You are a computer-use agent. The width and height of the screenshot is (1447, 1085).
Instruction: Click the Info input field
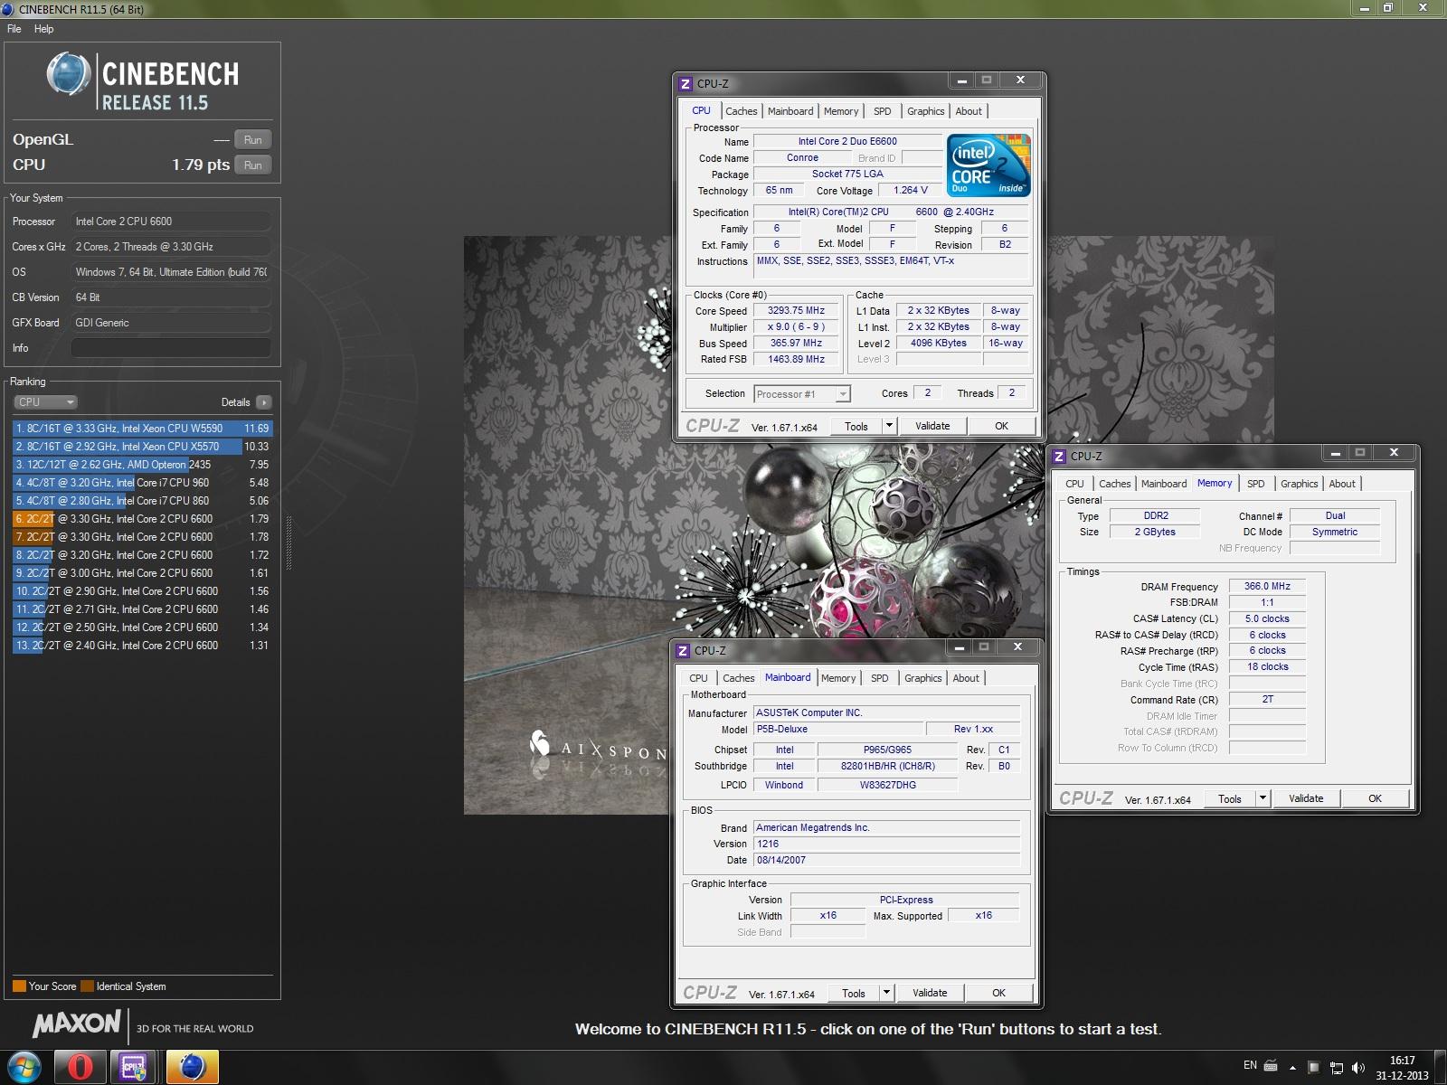(171, 348)
